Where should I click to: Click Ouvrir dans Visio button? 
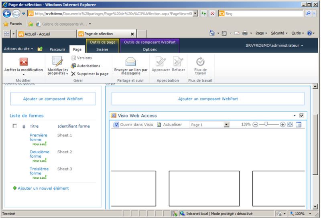click(134, 124)
